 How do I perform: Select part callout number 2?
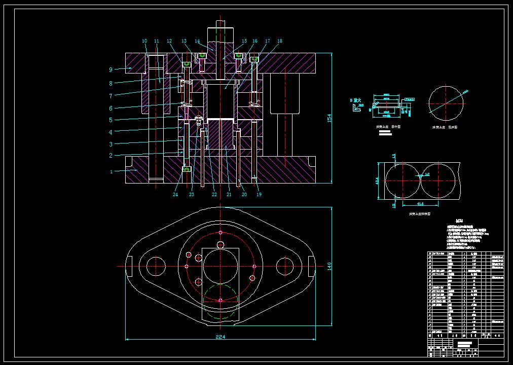tap(111, 156)
